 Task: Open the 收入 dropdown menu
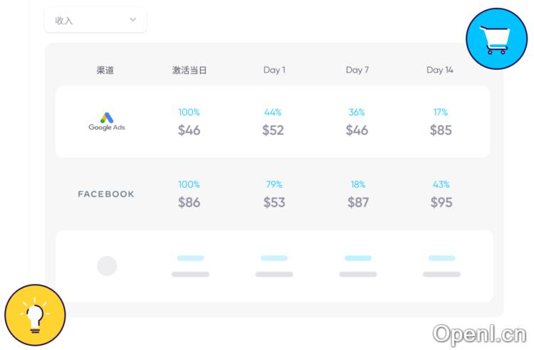95,20
